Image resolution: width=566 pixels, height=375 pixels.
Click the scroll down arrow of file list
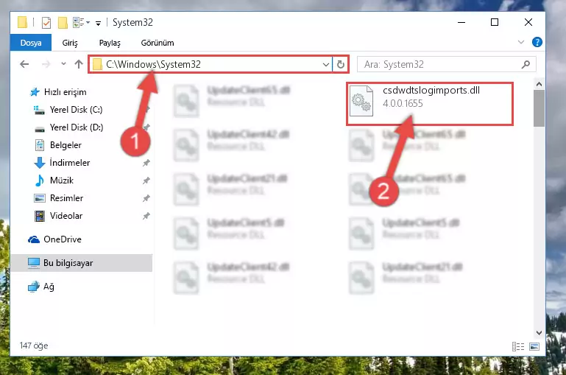click(539, 333)
